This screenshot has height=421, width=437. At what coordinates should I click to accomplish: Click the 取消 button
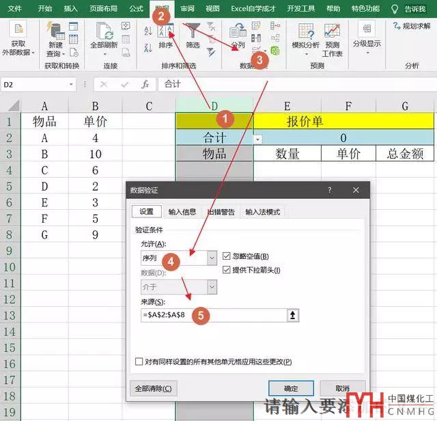point(343,388)
